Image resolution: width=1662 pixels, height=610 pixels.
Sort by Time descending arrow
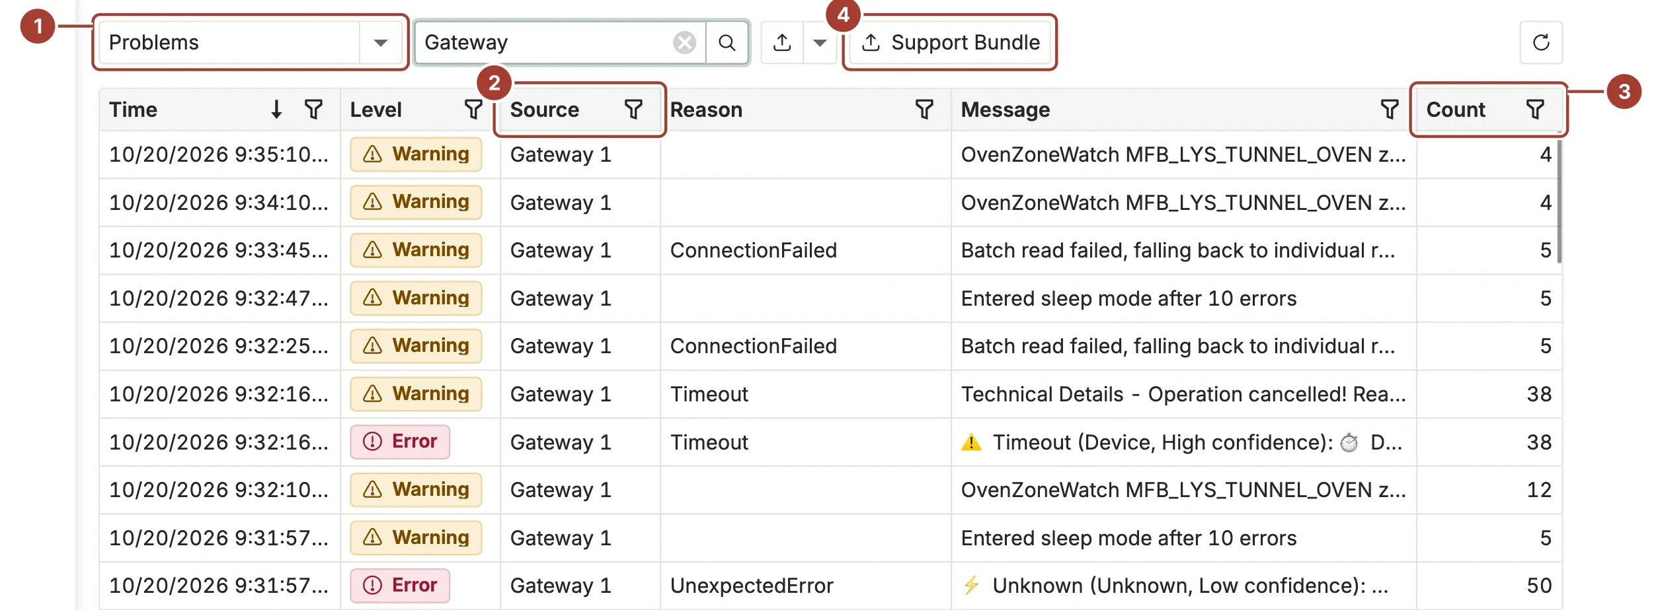[x=276, y=110]
